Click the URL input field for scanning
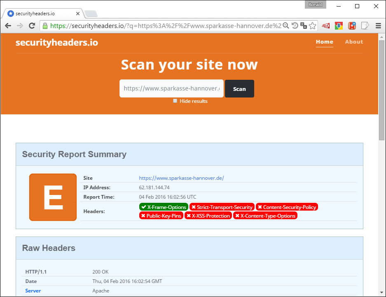The height and width of the screenshot is (297, 386). click(x=172, y=88)
